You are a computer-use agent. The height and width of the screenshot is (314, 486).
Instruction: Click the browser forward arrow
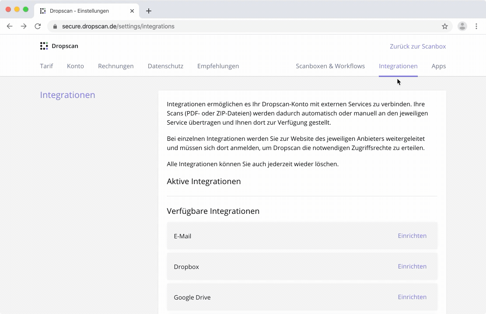click(24, 26)
